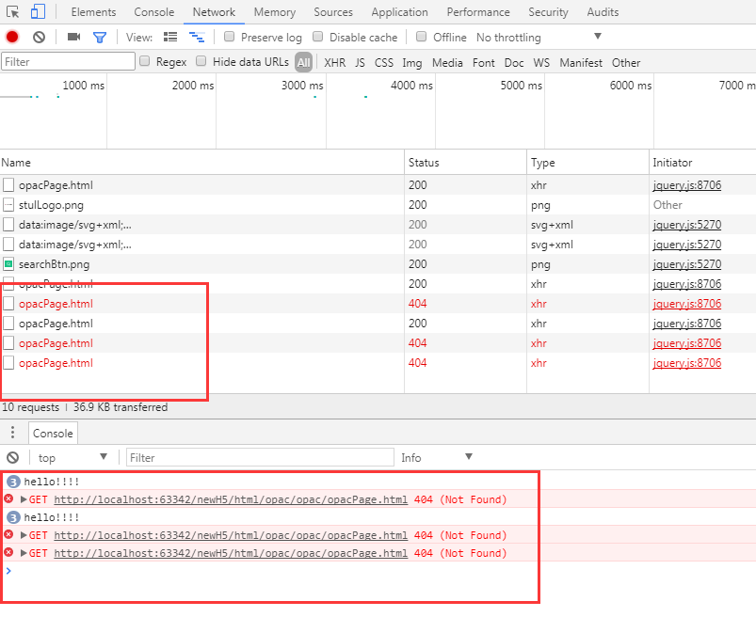This screenshot has width=756, height=617.
Task: Filter requests by Img
Action: point(412,63)
